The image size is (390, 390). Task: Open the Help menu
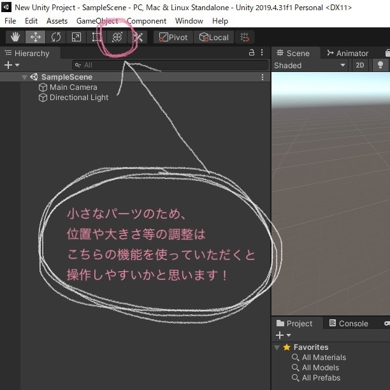coord(220,21)
